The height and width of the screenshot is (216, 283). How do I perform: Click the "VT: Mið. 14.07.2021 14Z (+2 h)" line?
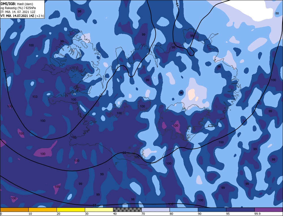22,16
